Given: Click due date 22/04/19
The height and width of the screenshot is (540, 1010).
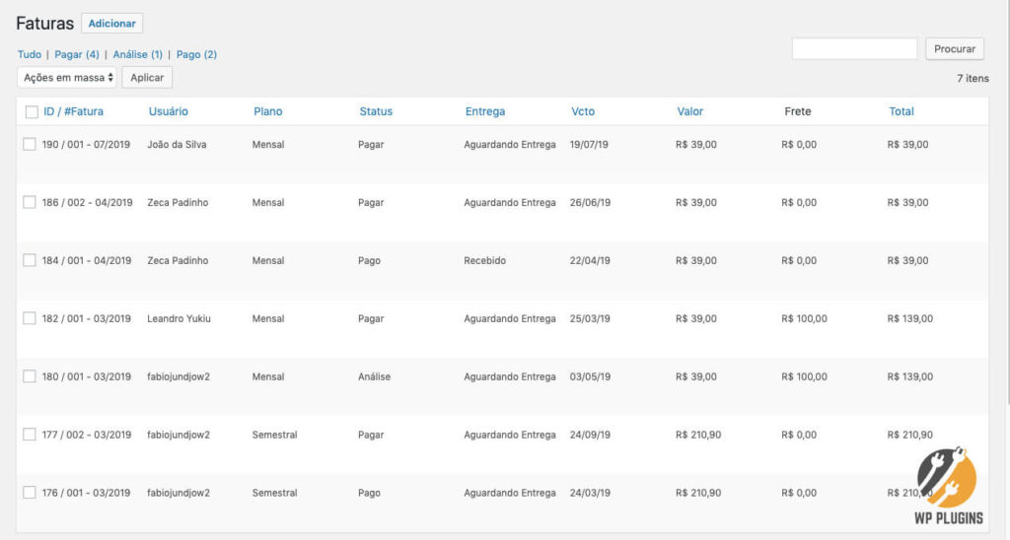Looking at the screenshot, I should click(590, 260).
